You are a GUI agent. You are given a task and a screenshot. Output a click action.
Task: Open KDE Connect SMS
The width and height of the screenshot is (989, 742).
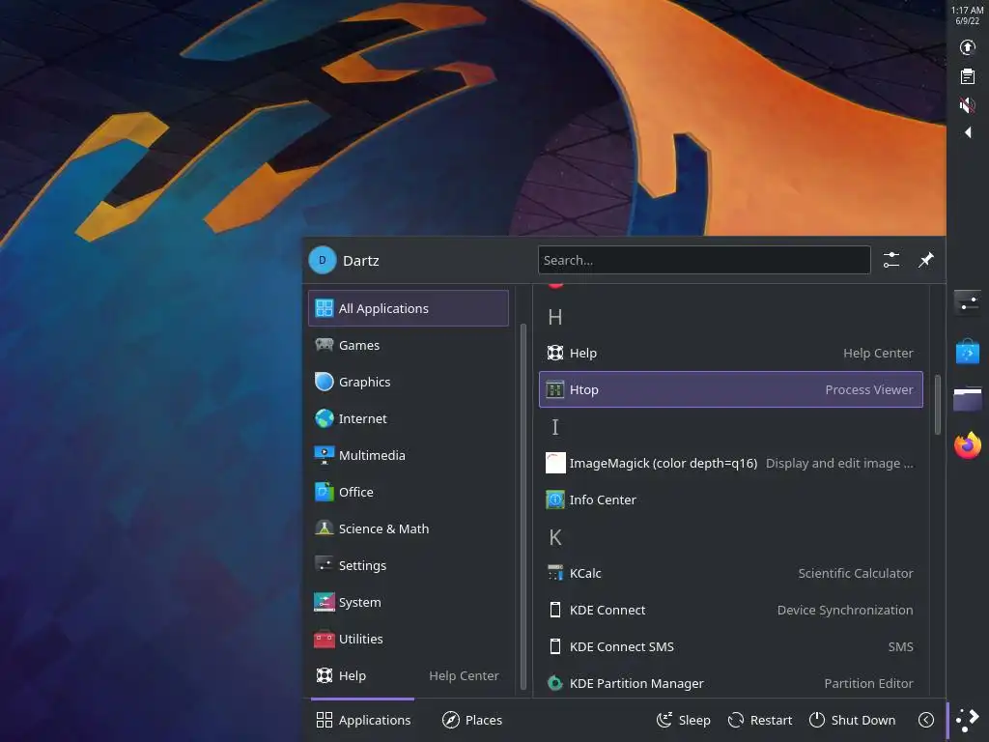click(x=730, y=646)
